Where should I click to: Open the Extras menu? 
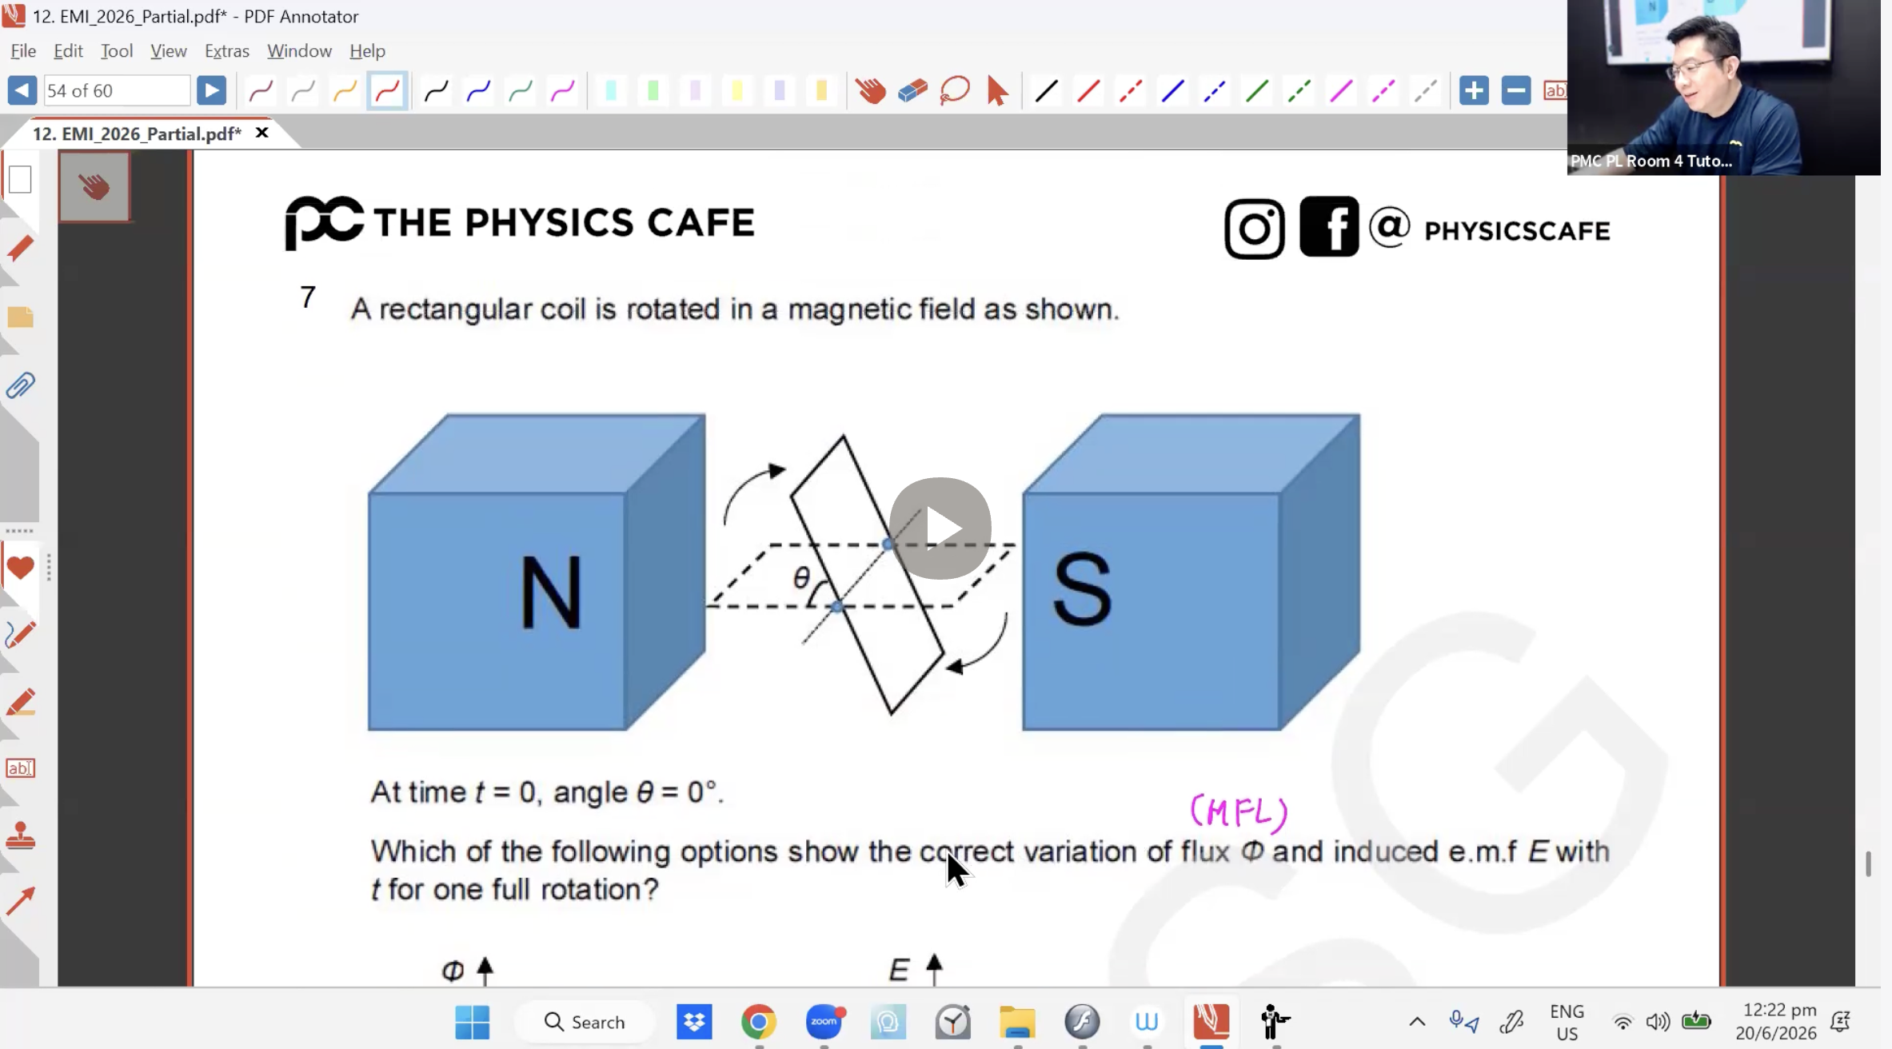(227, 51)
